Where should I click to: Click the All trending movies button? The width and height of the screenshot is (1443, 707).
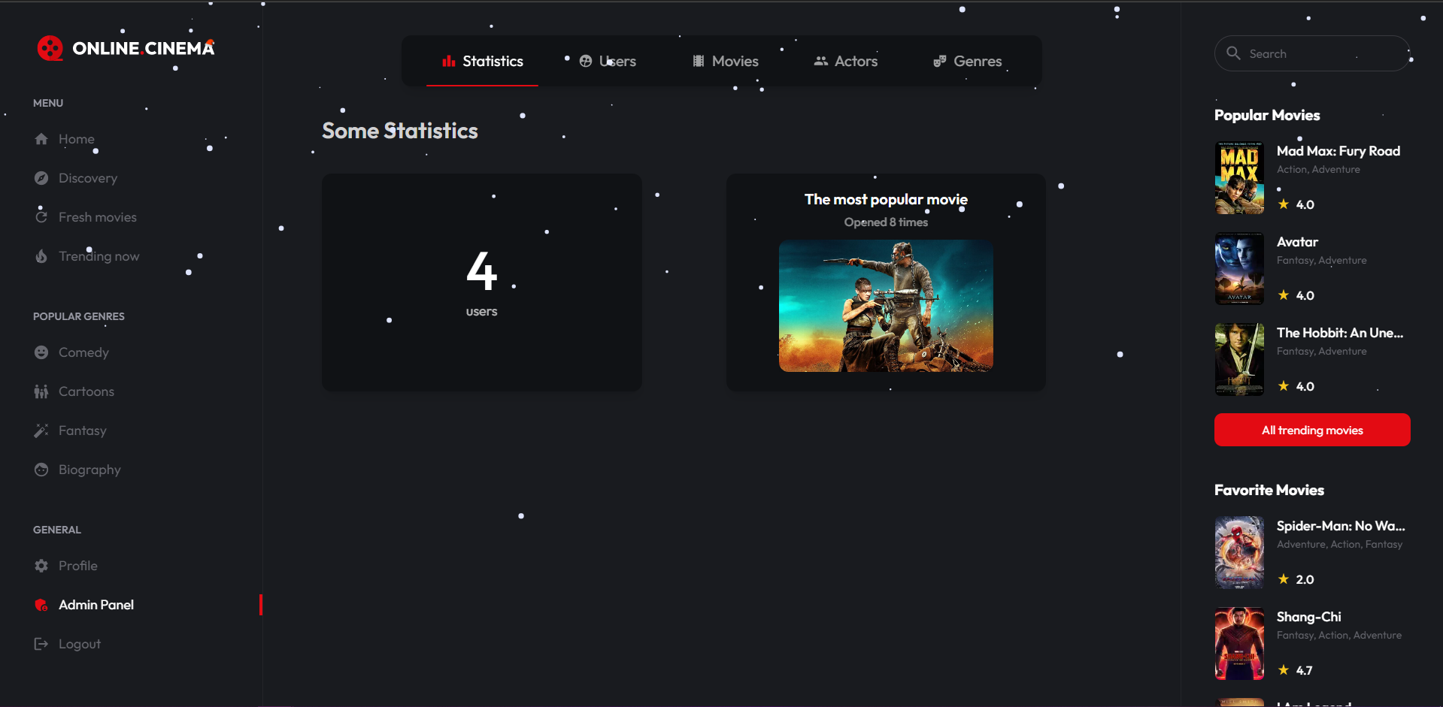(x=1311, y=430)
